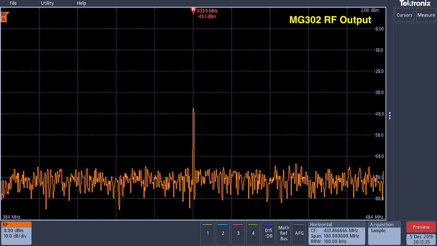
Task: Select the red R reference marker
Action: 193,11
